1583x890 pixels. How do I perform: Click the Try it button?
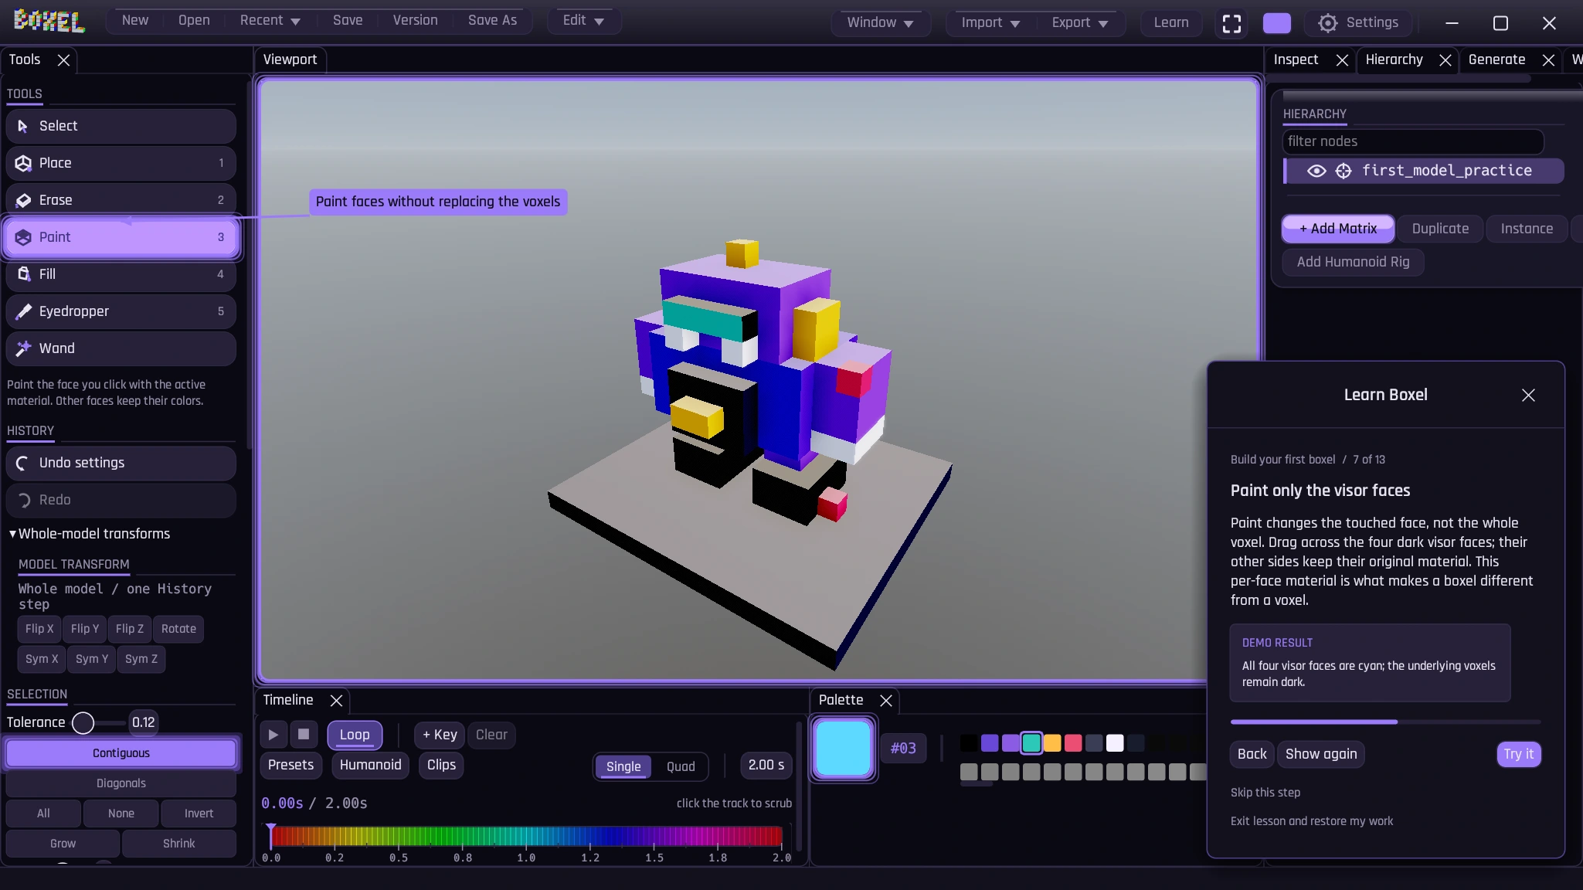click(1518, 754)
